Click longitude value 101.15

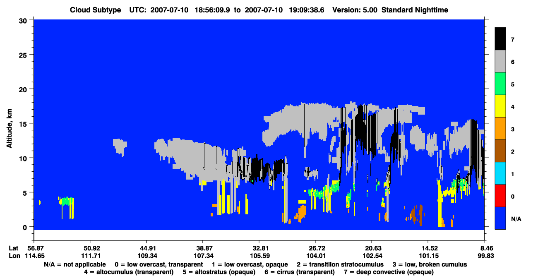pyautogui.click(x=428, y=256)
